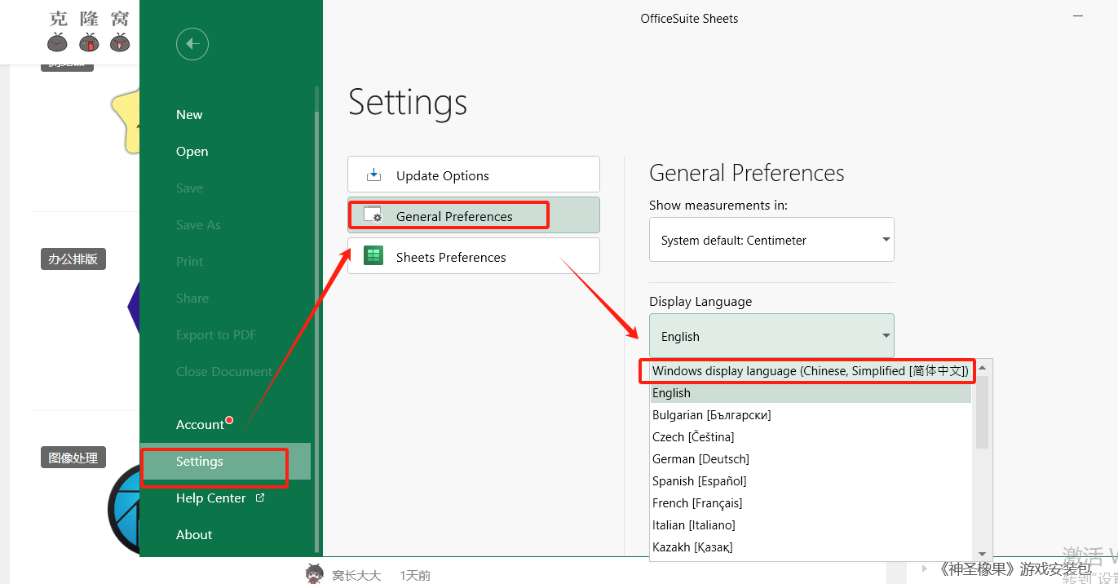This screenshot has width=1118, height=584.
Task: Click the Update Options download icon
Action: (x=373, y=175)
